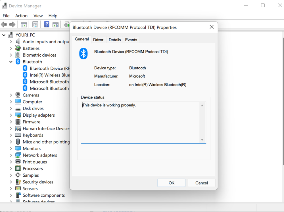This screenshot has width=284, height=212.
Task: Click the Forward arrow toolbar icon
Action: tap(12, 25)
